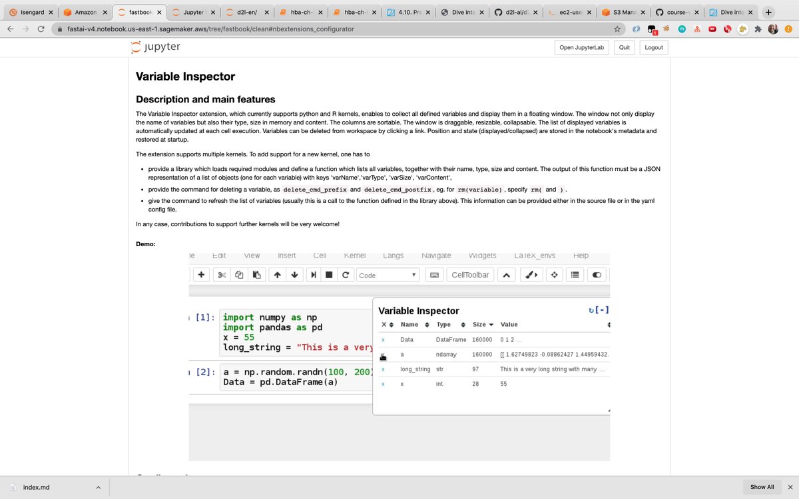Open the Code cell type dropdown in demo
The height and width of the screenshot is (499, 799).
click(388, 275)
